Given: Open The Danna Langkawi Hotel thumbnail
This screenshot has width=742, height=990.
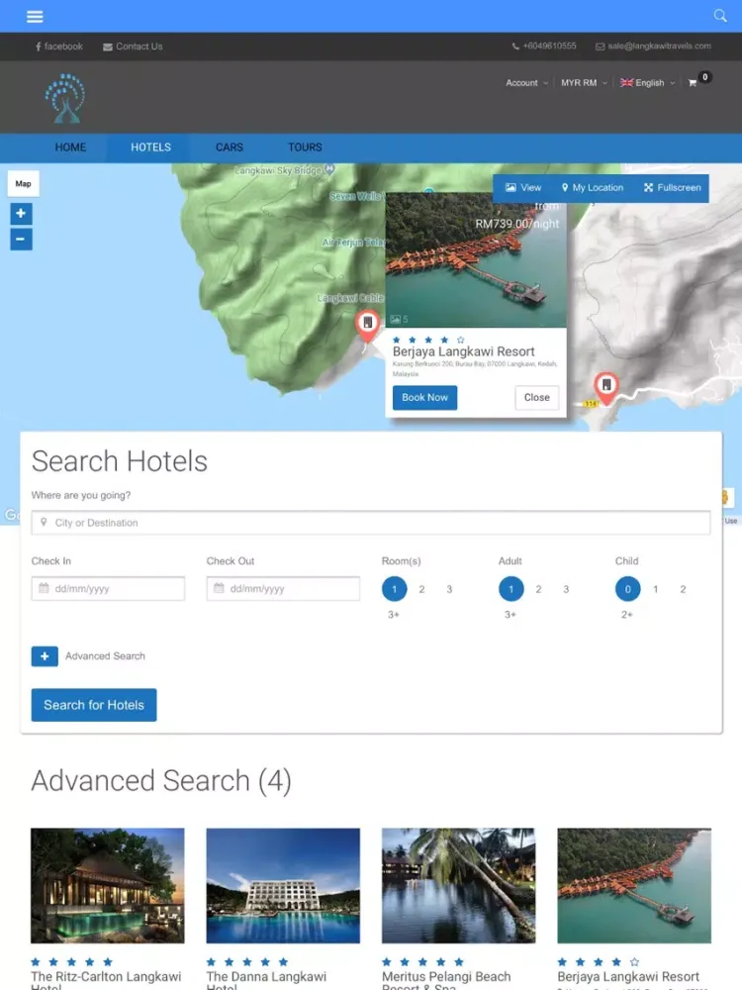Looking at the screenshot, I should [x=283, y=886].
